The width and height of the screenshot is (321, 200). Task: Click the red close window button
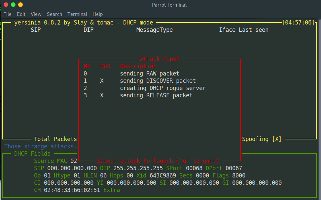pyautogui.click(x=6, y=5)
